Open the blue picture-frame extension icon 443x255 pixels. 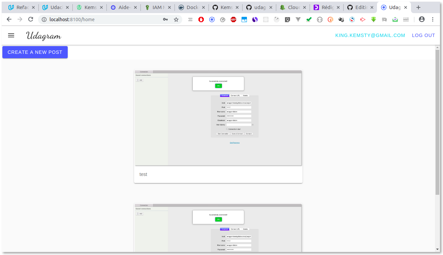pyautogui.click(x=244, y=20)
